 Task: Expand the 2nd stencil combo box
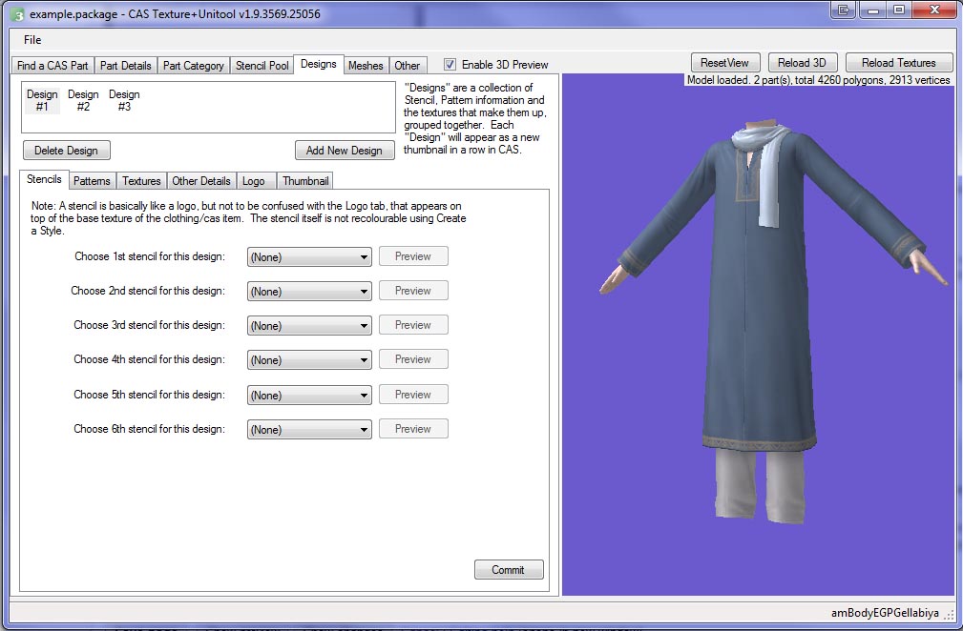tap(309, 292)
